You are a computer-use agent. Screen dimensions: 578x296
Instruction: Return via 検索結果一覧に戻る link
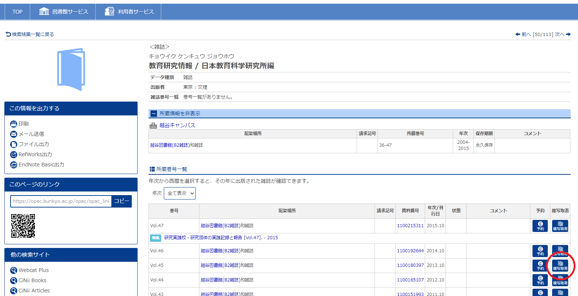30,34
